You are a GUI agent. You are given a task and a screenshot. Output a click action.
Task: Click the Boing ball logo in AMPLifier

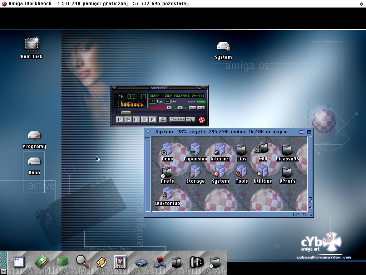click(202, 120)
